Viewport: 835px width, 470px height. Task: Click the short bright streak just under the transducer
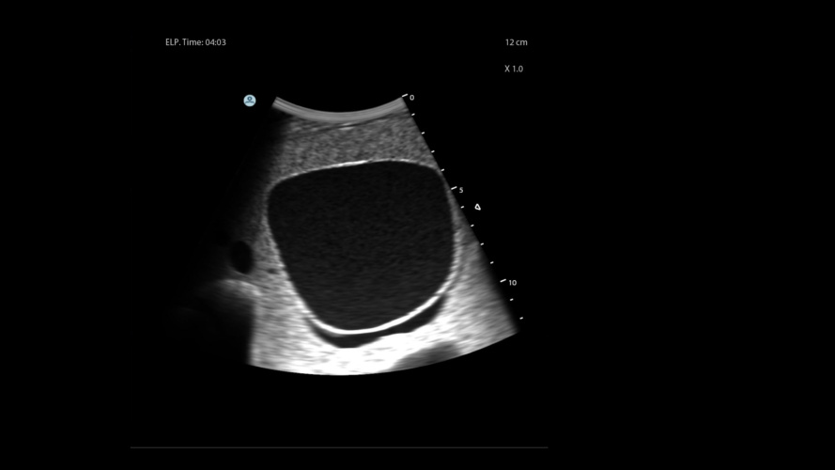[x=346, y=124]
